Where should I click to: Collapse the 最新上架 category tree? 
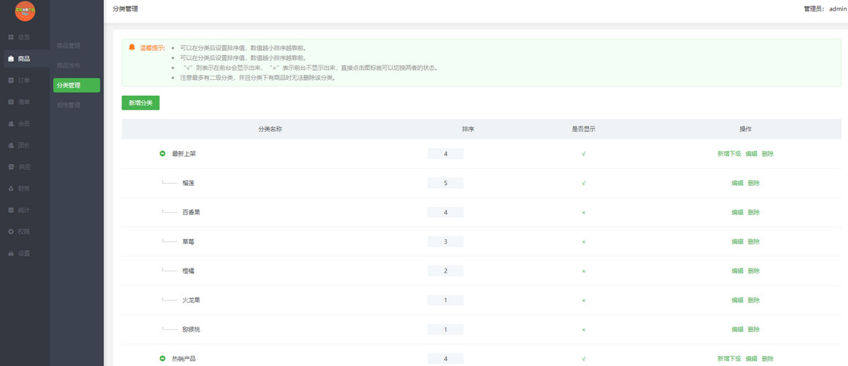click(x=163, y=153)
